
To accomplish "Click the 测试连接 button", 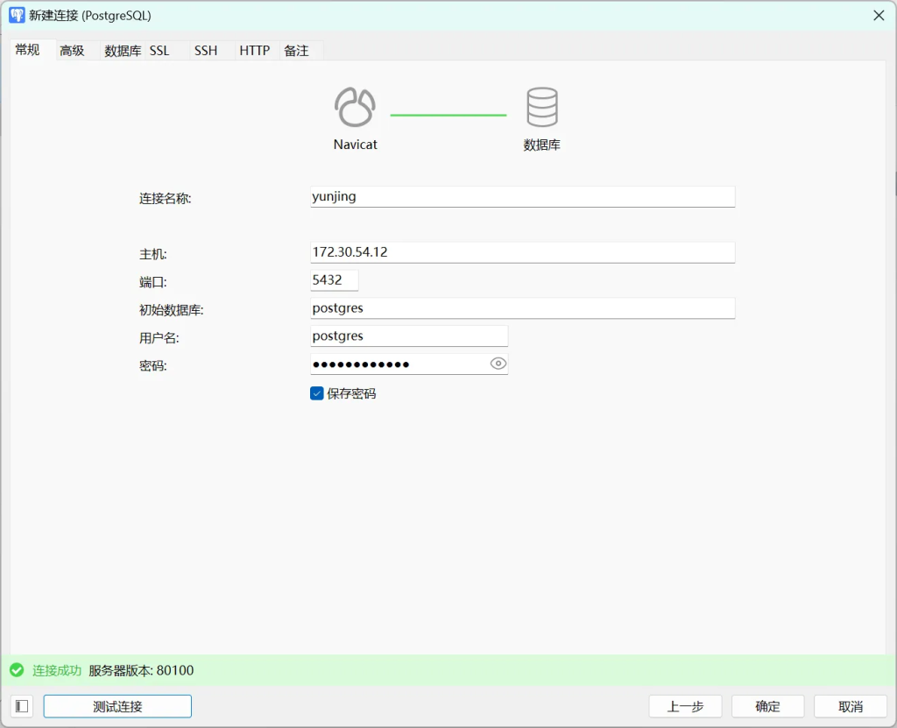I will tap(117, 706).
